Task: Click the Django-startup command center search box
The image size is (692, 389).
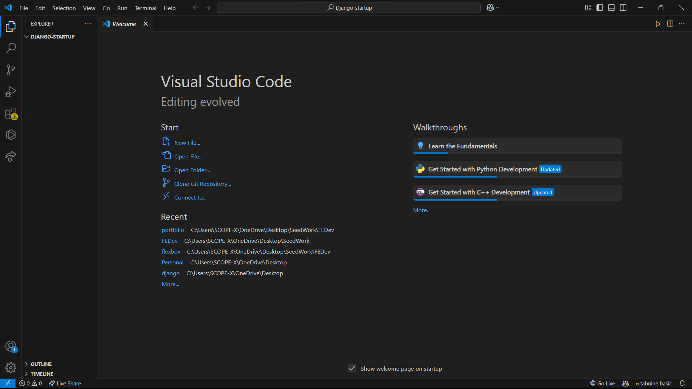Action: tap(349, 8)
